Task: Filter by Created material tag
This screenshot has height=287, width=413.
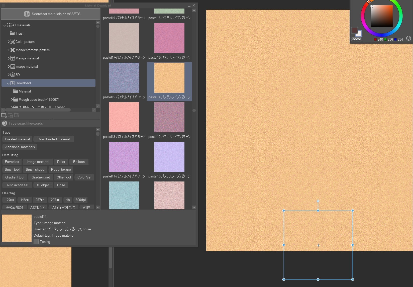Action: [17, 139]
